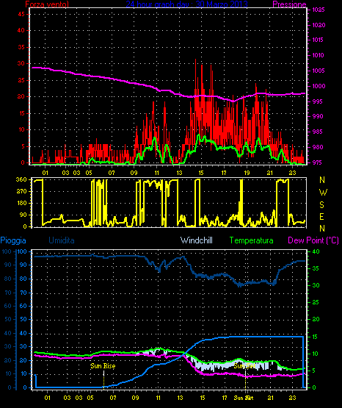Select the green 'Temperatura' legend label
This screenshot has width=342, height=408.
point(252,240)
